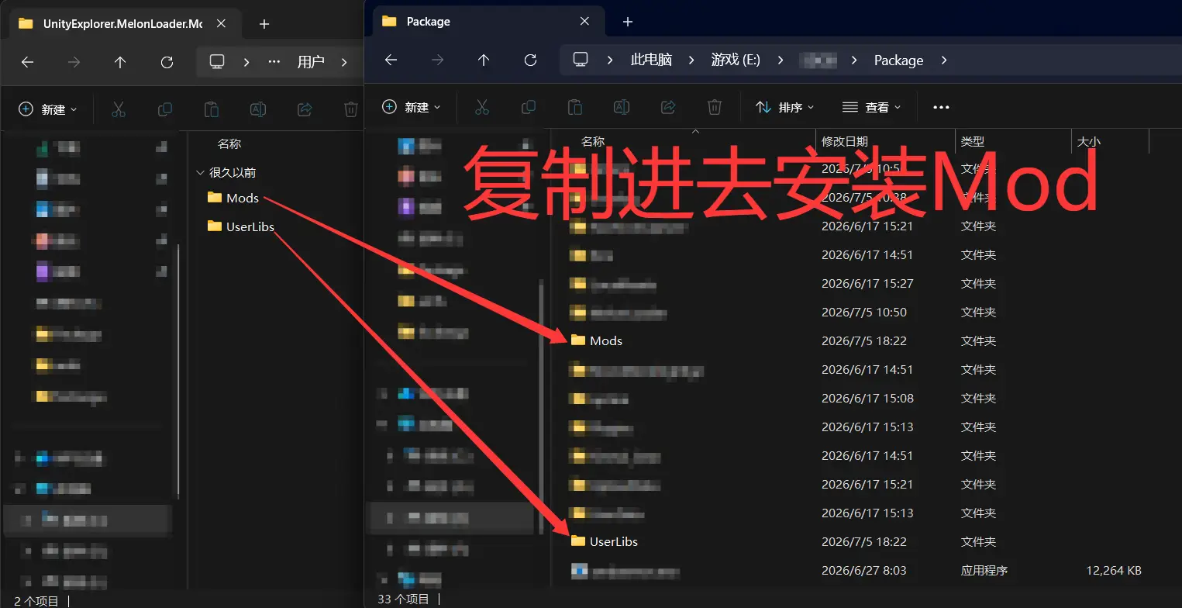Click 用户 breadcrumb in UnityExplorer window
Viewport: 1182px width, 608px height.
pyautogui.click(x=311, y=61)
